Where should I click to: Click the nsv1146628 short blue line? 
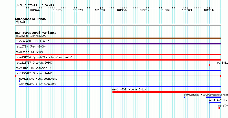coord(215,103)
